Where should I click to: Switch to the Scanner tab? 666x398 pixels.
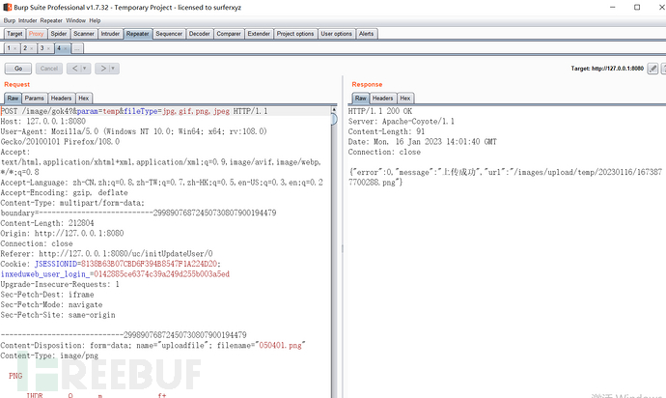pos(84,34)
